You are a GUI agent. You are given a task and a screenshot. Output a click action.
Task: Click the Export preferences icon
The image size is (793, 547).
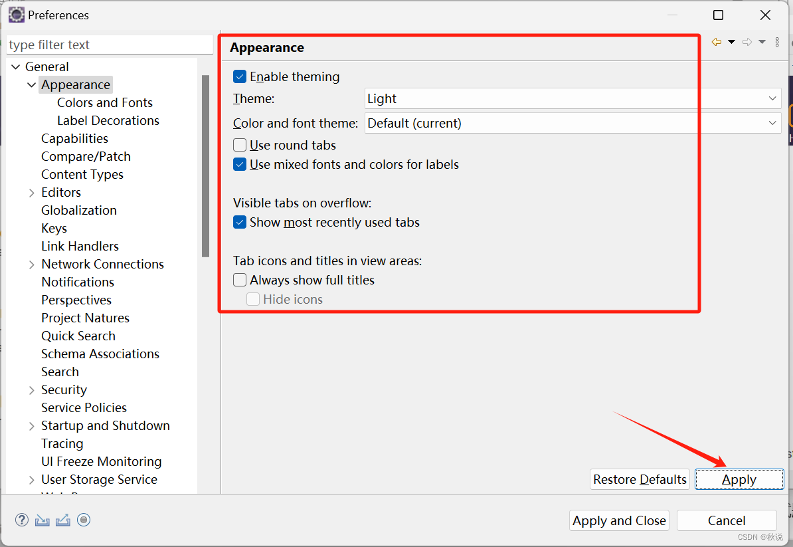(x=62, y=520)
